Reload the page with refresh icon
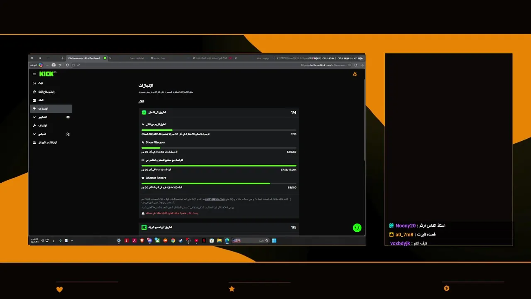 click(x=356, y=65)
